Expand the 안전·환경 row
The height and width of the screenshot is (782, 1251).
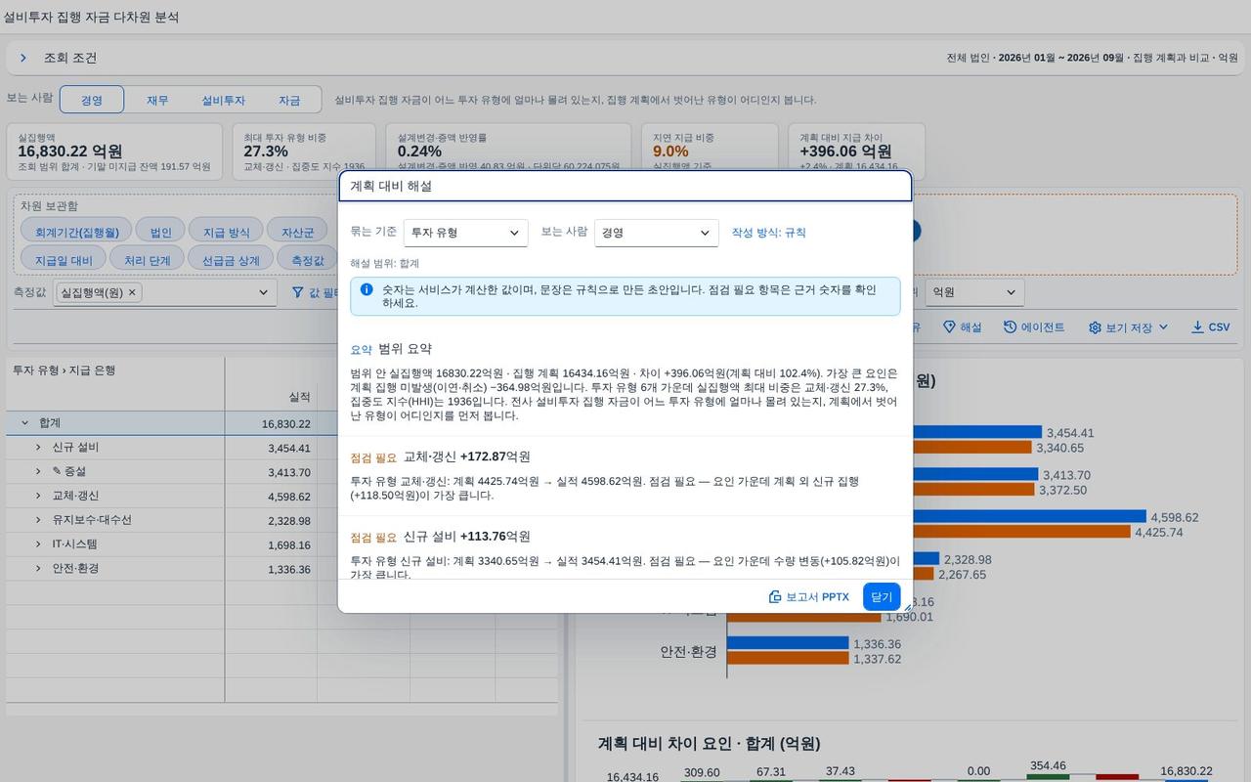pyautogui.click(x=38, y=568)
